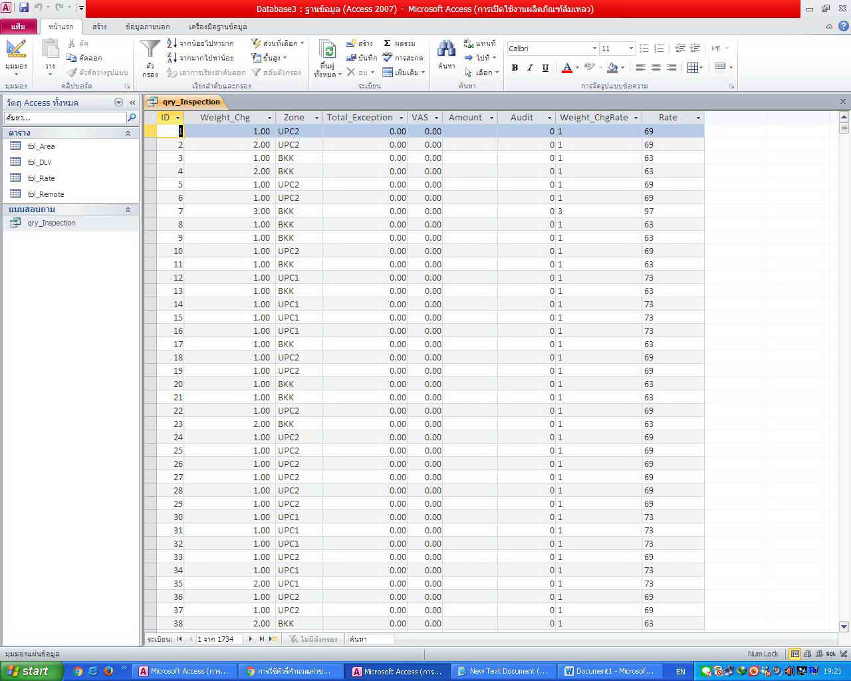Apply Bold formatting
The height and width of the screenshot is (681, 851).
(515, 67)
